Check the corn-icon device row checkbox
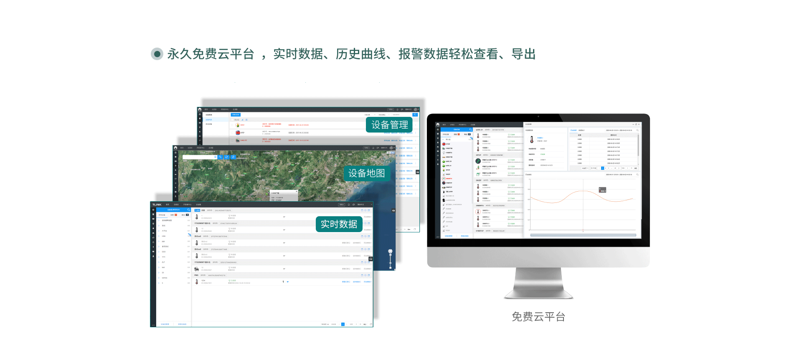The image size is (802, 359). coord(233,125)
